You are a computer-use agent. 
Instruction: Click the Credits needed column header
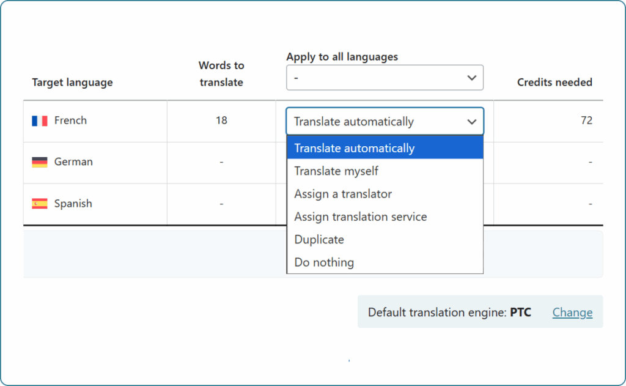[554, 82]
